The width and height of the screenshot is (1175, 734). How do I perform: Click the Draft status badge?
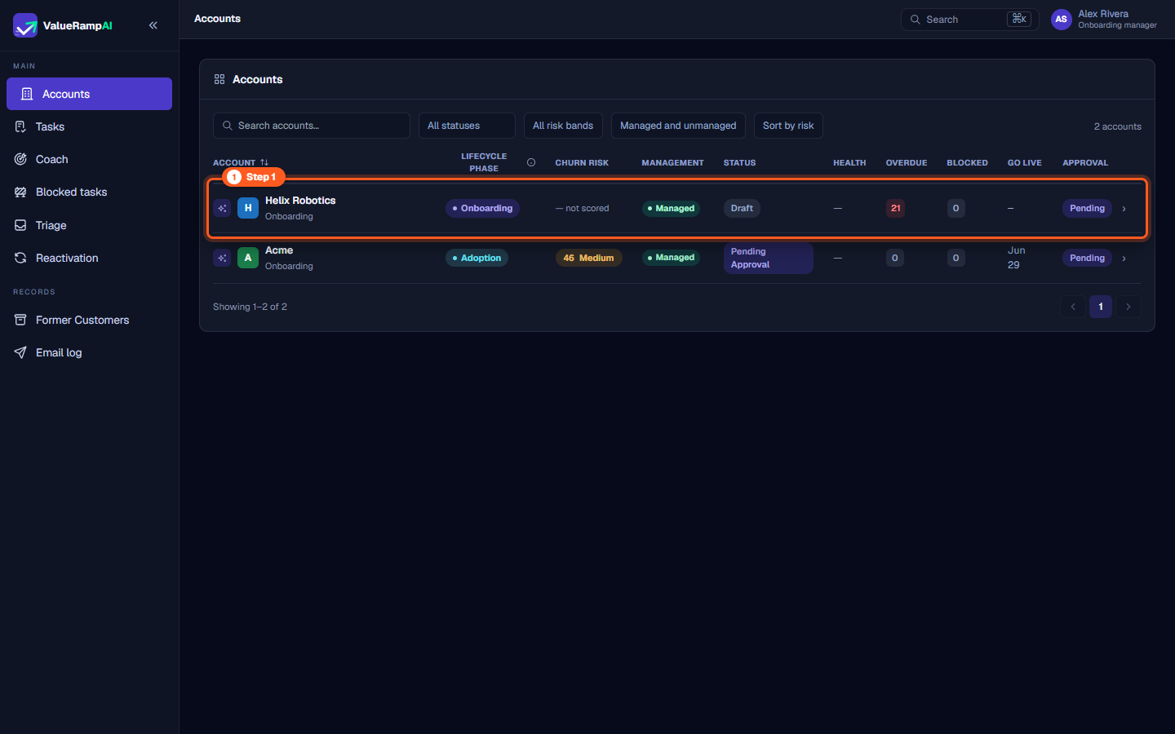pos(742,208)
